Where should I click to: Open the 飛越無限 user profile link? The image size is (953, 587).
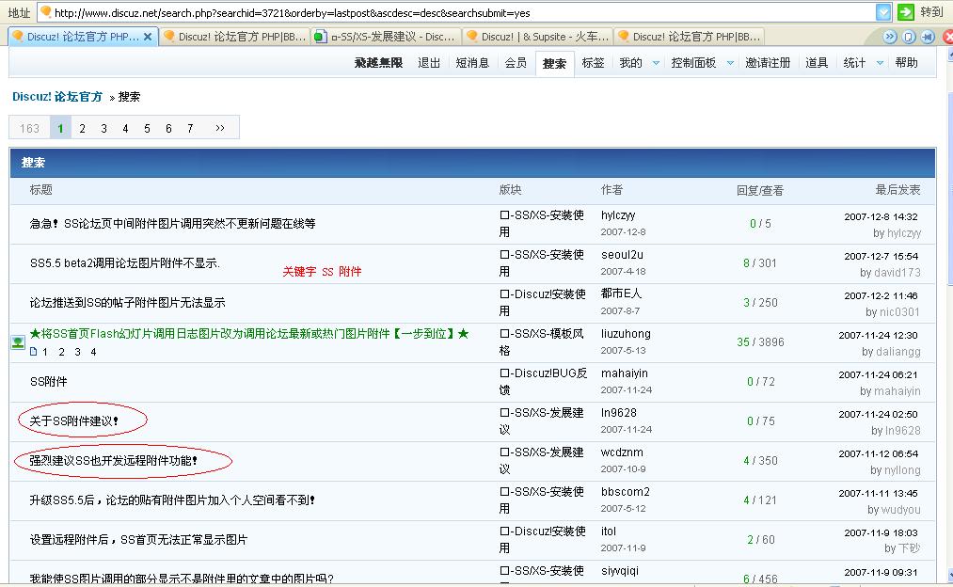coord(378,63)
